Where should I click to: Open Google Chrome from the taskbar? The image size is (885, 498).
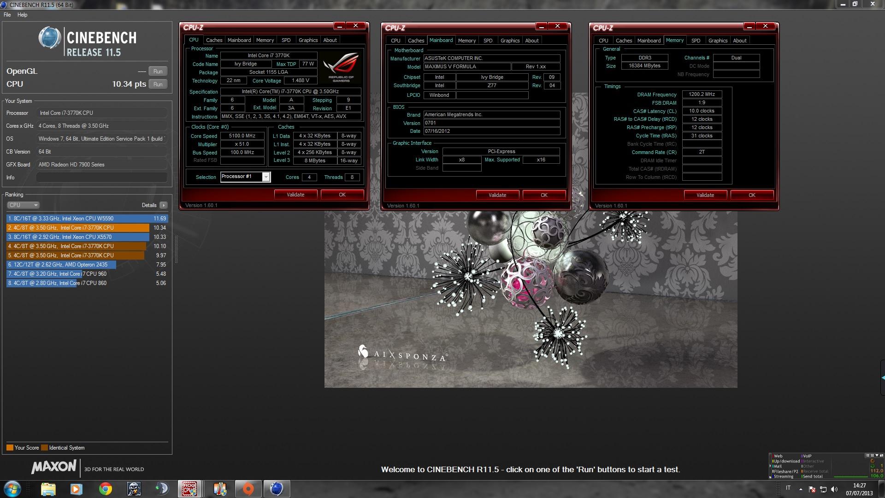point(105,489)
